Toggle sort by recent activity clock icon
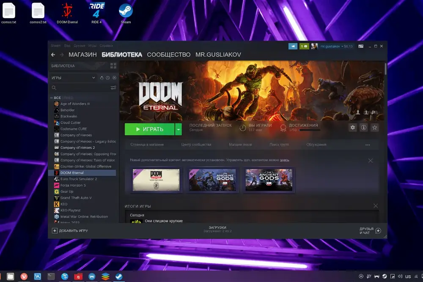The height and width of the screenshot is (282, 423). 108,78
